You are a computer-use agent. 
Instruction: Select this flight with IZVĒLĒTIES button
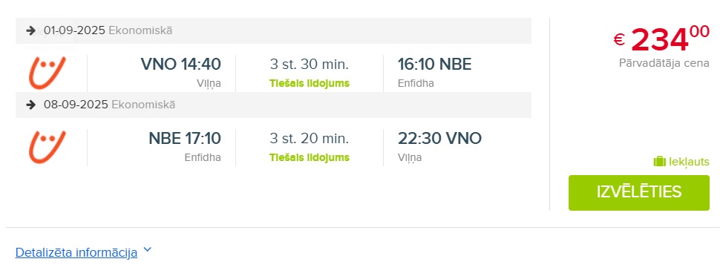pos(638,193)
